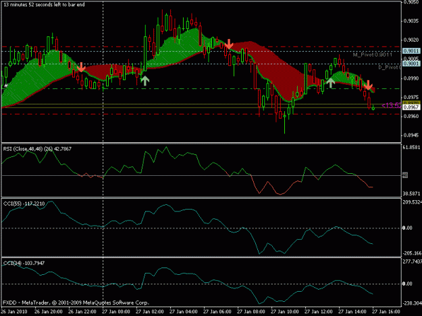422x316 pixels.
Task: Click the CCI(55) zero level value 0.00
Action: (407, 228)
